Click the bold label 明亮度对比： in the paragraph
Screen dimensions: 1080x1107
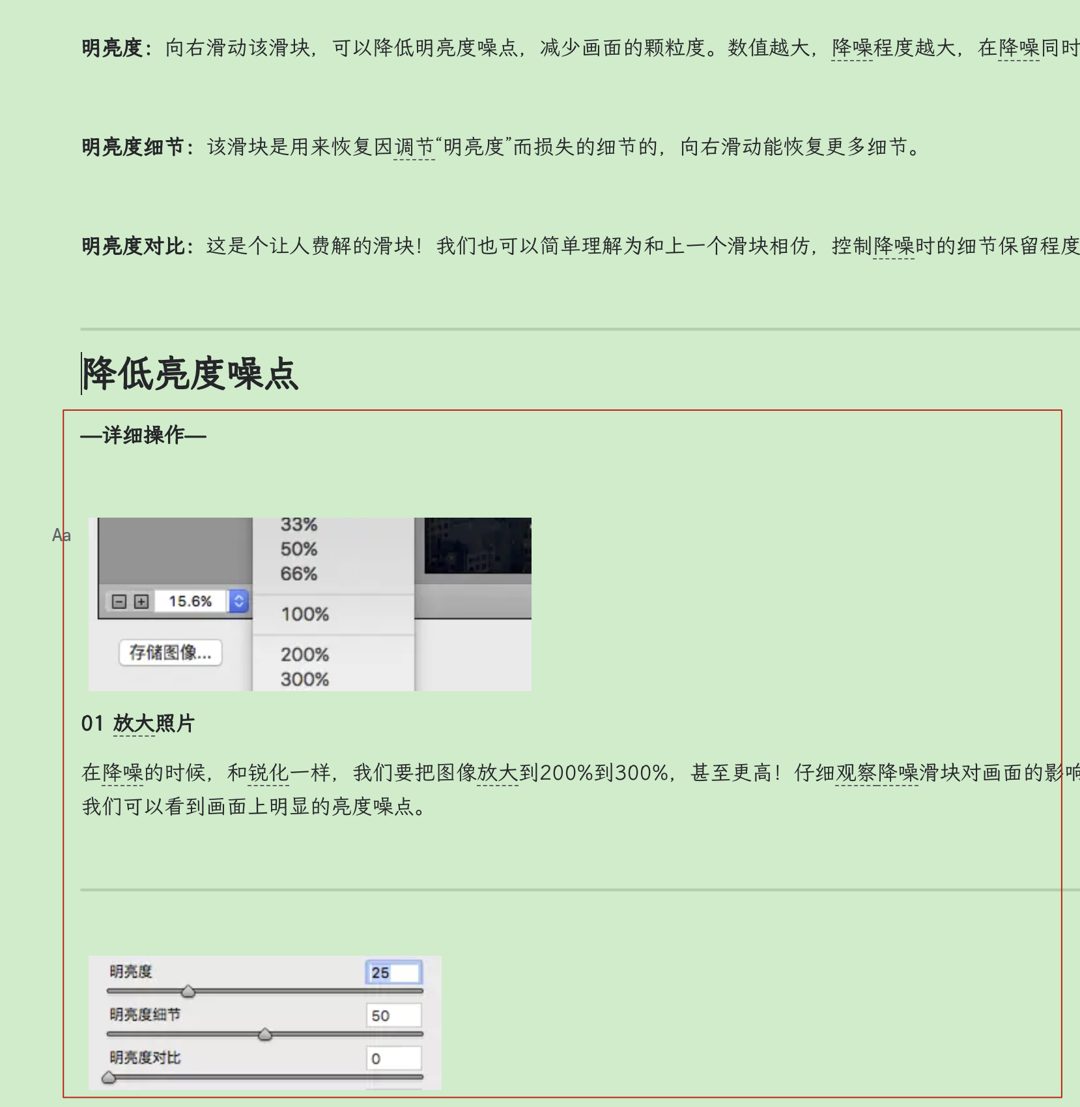(139, 246)
